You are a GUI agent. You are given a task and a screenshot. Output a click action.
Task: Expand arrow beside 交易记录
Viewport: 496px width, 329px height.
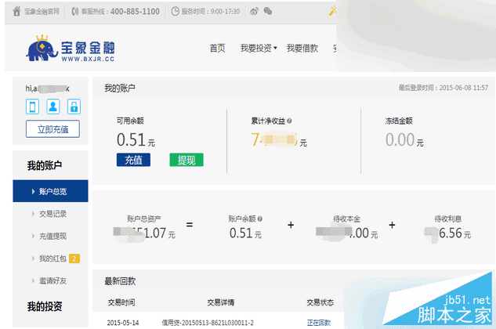33,214
